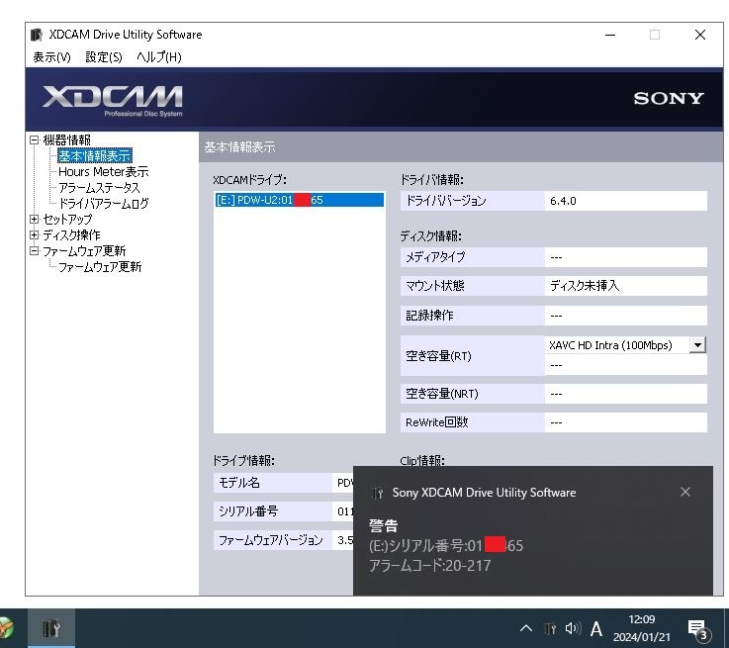
Task: Collapse the top-level ファームウェア更新 node
Action: 34,251
